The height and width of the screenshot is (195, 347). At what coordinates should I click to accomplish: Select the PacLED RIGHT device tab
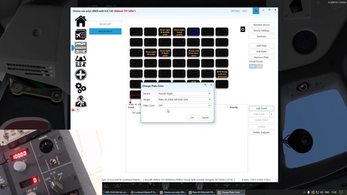(x=105, y=31)
